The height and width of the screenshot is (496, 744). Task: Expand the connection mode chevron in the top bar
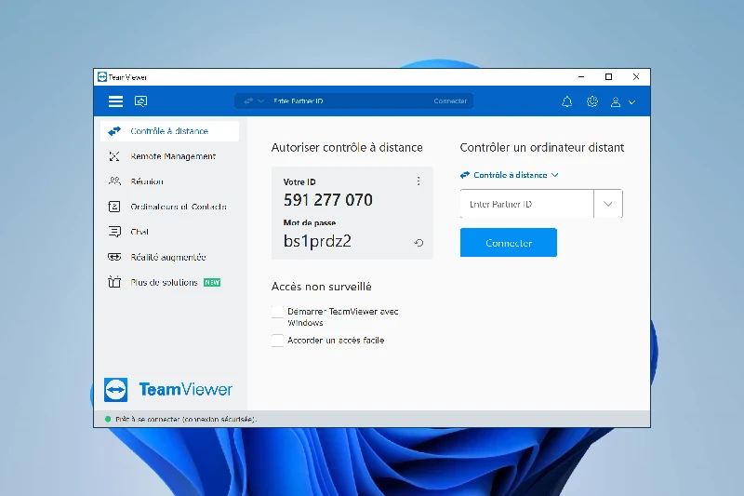[260, 101]
